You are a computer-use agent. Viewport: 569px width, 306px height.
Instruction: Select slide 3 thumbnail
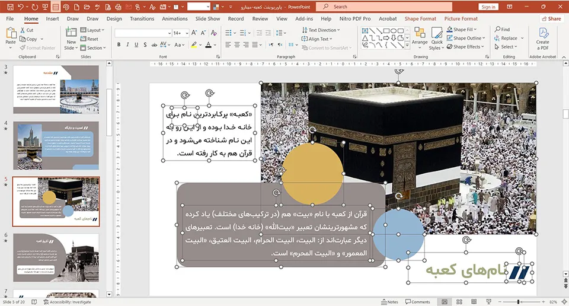coord(56,90)
